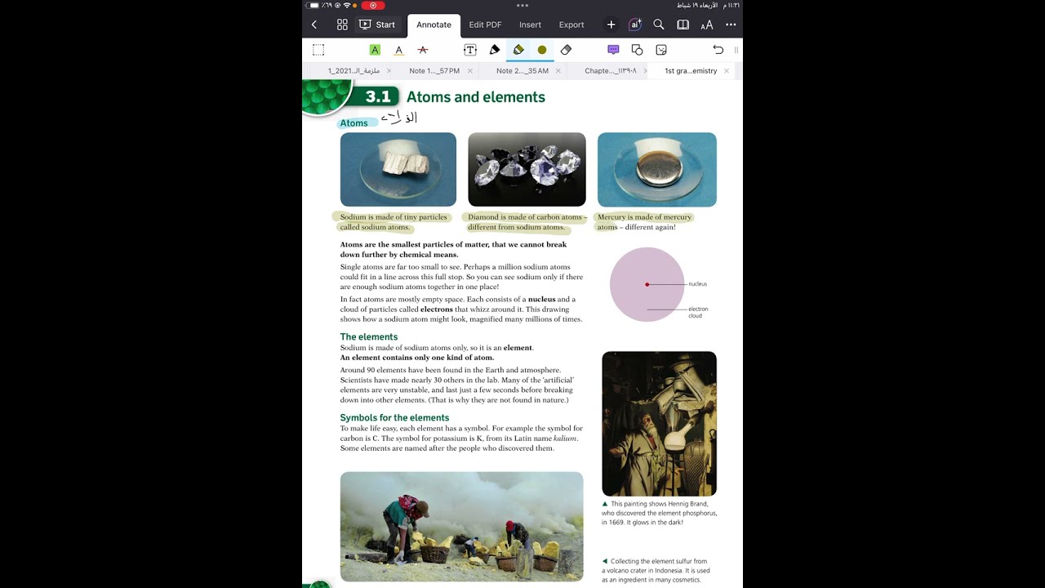Image resolution: width=1045 pixels, height=588 pixels.
Task: Select the shapes tool
Action: pos(637,50)
